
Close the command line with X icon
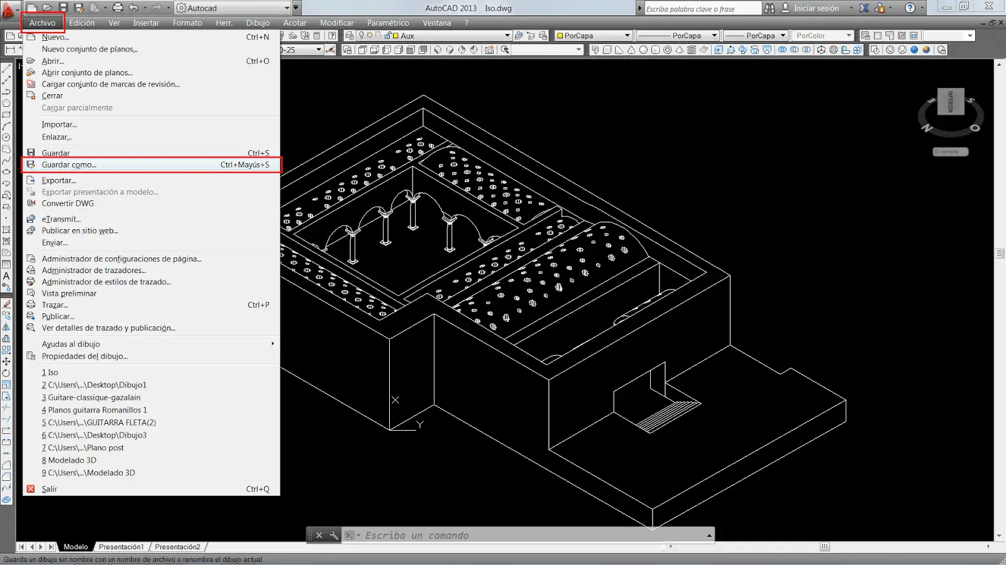(x=319, y=535)
